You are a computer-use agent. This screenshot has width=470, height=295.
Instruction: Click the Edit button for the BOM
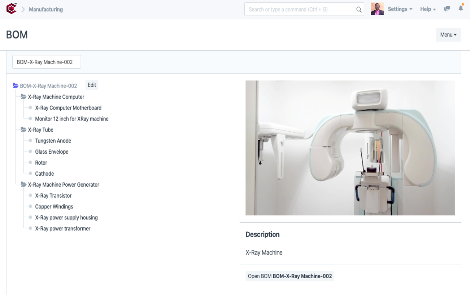[x=91, y=85]
